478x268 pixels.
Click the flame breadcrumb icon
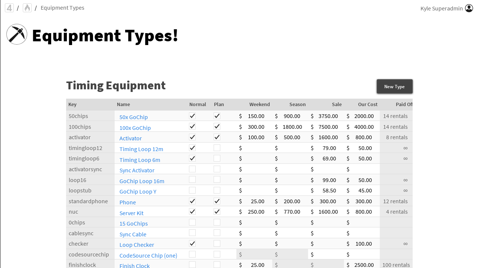27,8
